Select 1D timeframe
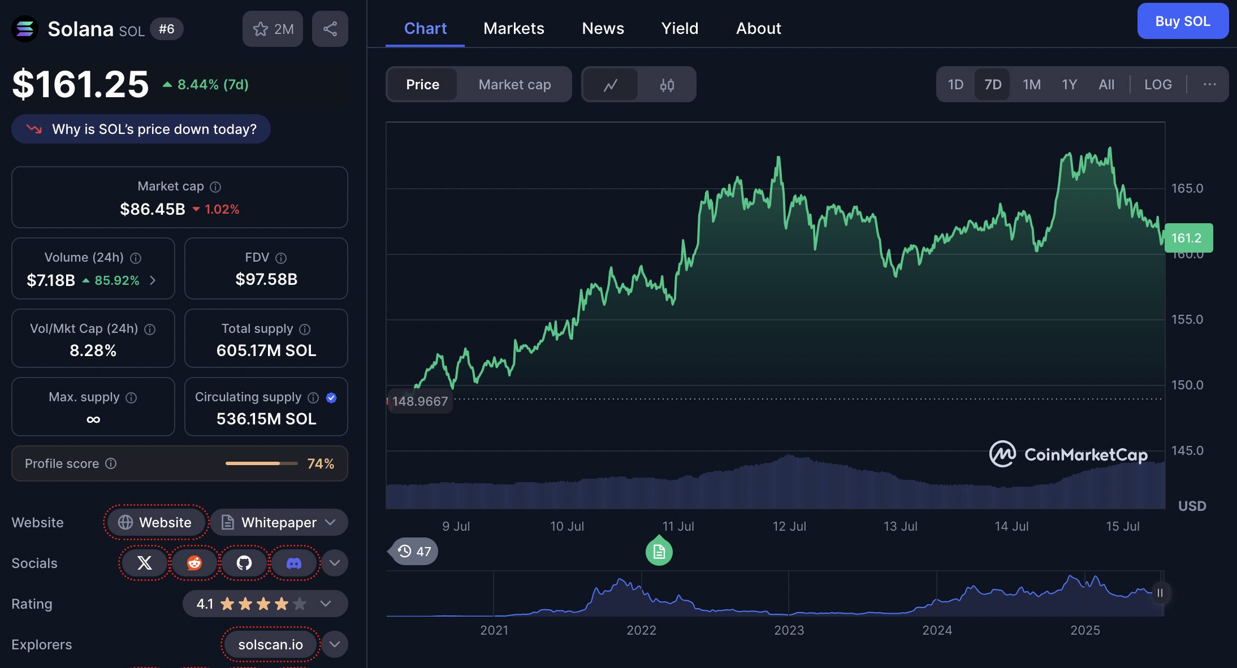Image resolution: width=1237 pixels, height=668 pixels. (x=955, y=85)
